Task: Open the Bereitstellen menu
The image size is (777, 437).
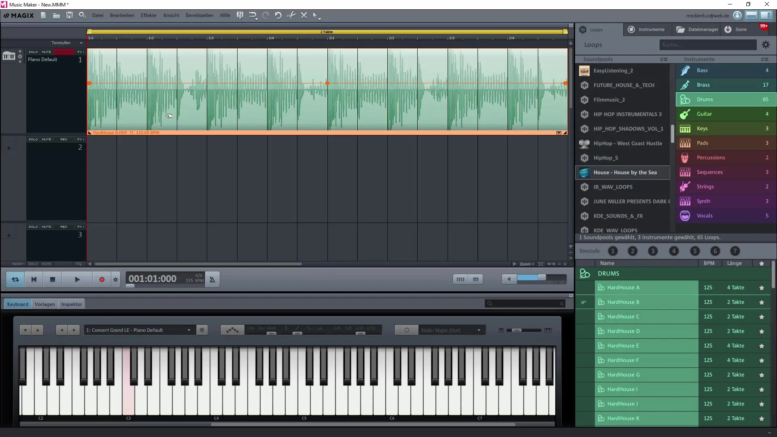Action: [200, 15]
